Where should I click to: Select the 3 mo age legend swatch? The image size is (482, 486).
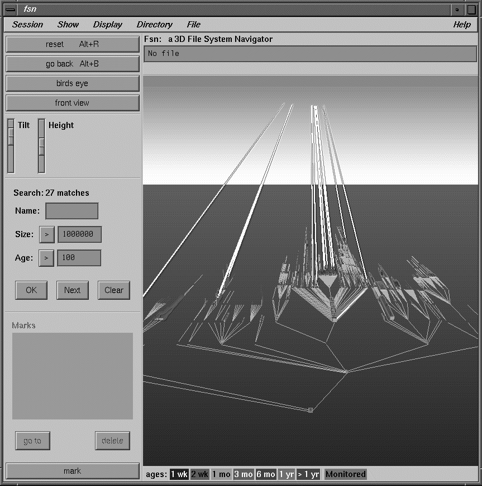tap(244, 474)
